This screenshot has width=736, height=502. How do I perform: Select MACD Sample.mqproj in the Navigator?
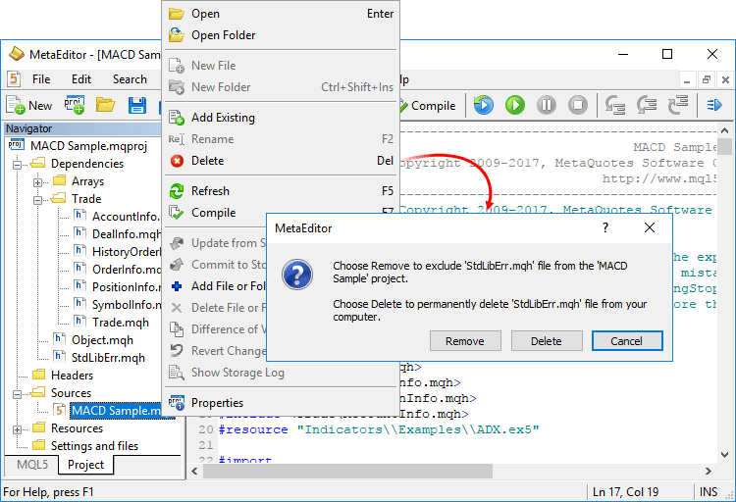click(88, 146)
